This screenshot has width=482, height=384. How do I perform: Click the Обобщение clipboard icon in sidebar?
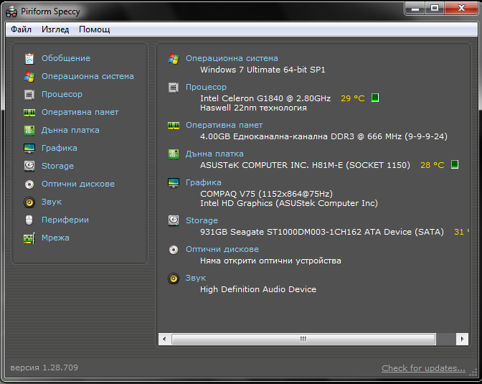[29, 58]
